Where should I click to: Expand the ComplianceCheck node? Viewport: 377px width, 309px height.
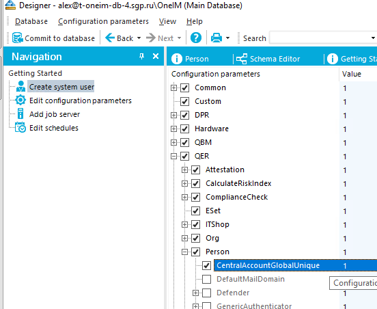tap(184, 198)
